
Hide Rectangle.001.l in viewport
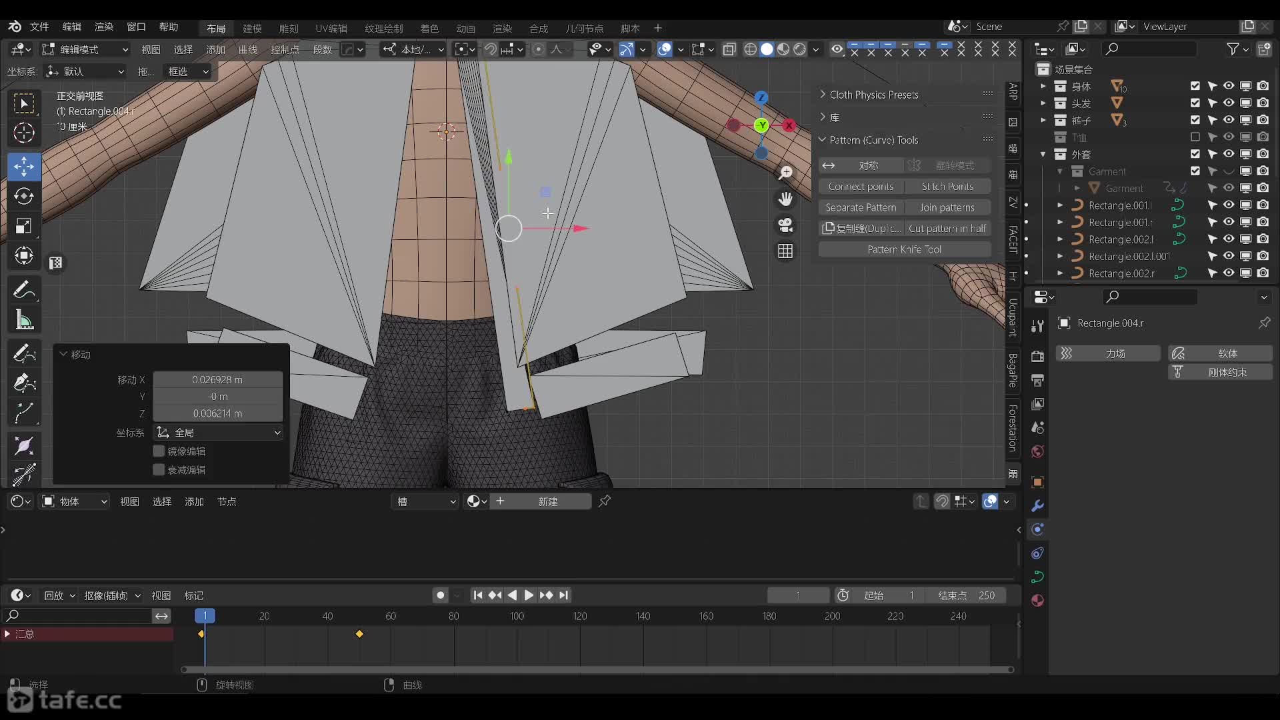coord(1229,205)
